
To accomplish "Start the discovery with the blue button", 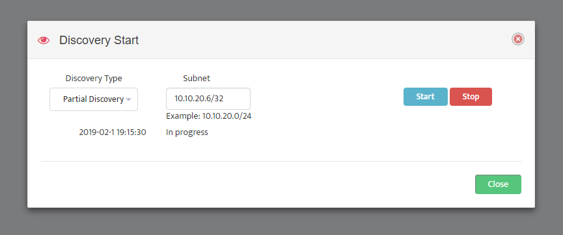I will [x=426, y=97].
